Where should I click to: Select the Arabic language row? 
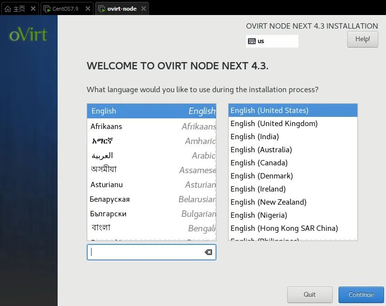point(152,155)
